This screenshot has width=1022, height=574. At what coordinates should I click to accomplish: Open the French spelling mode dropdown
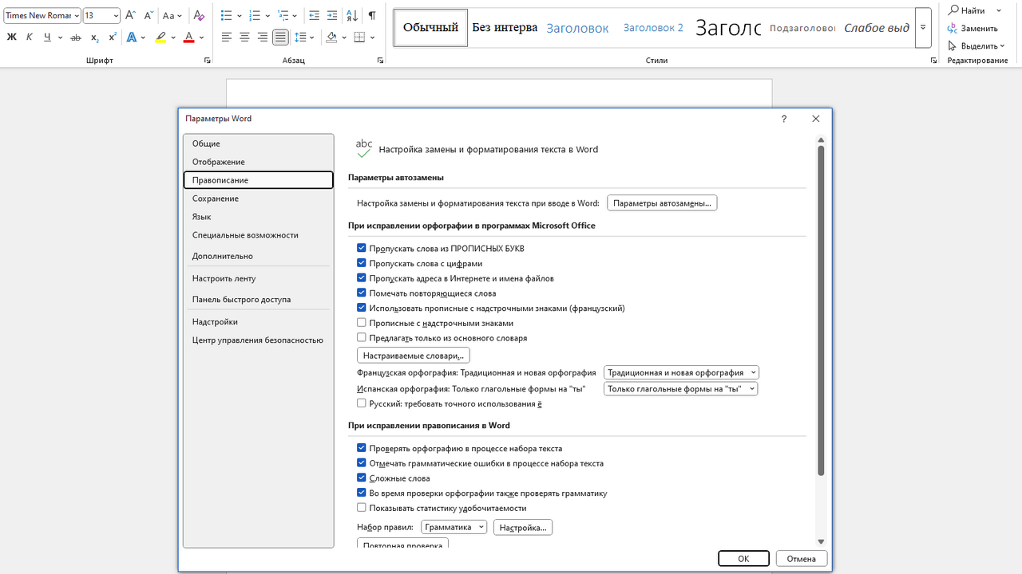681,372
